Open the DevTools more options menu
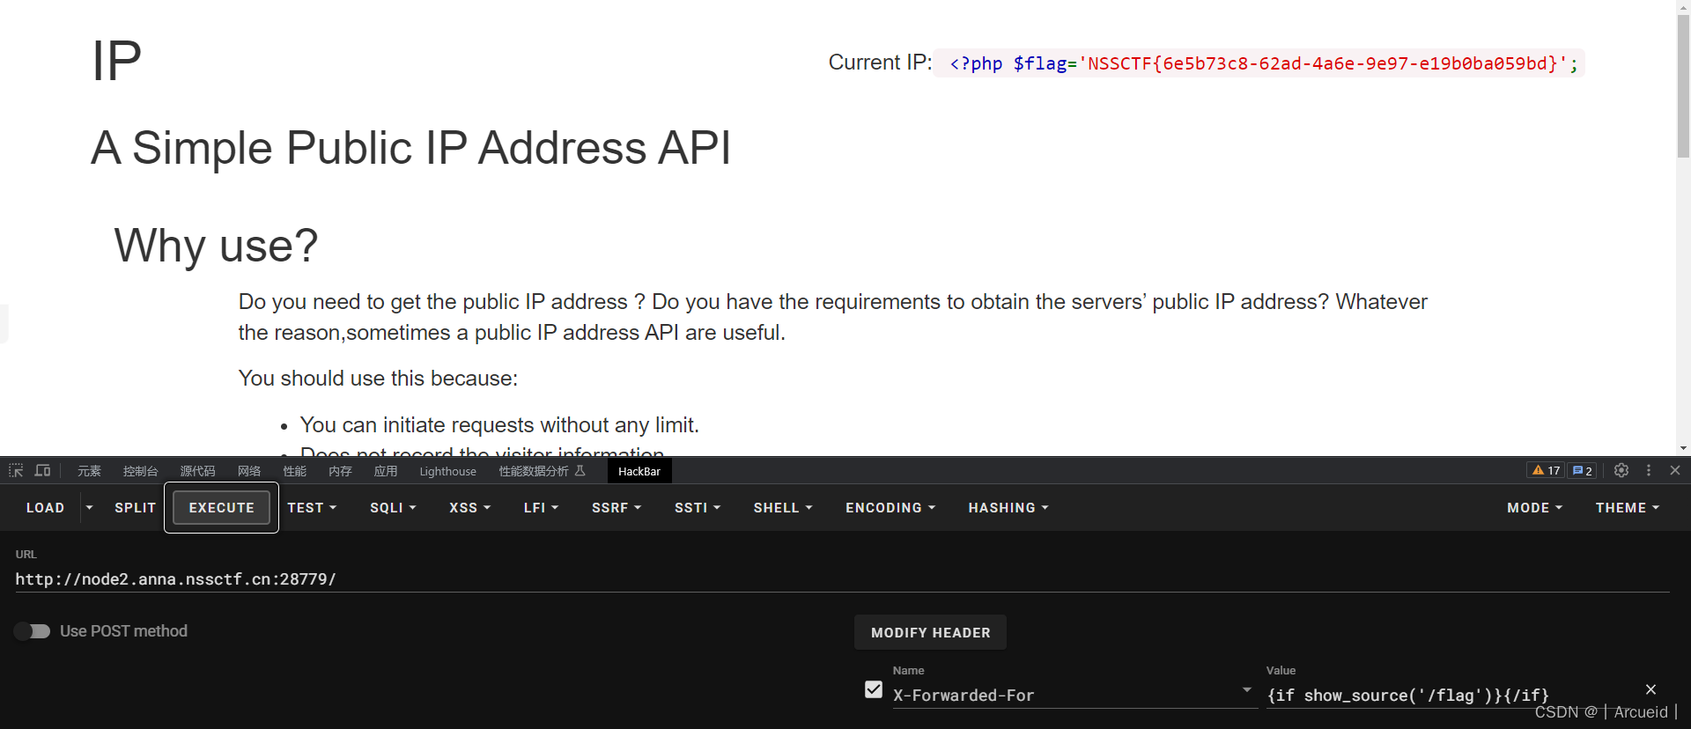This screenshot has height=729, width=1691. click(1649, 471)
